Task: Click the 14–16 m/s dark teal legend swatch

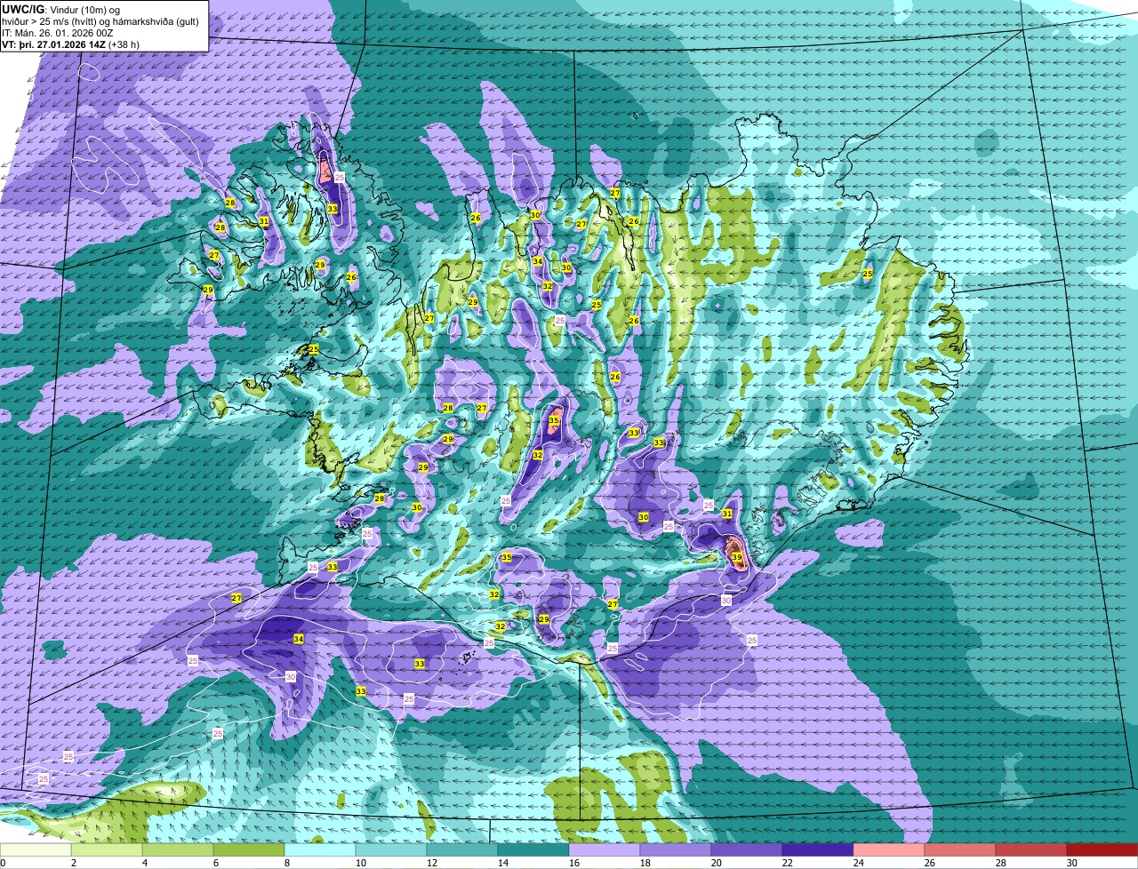Action: [x=533, y=850]
